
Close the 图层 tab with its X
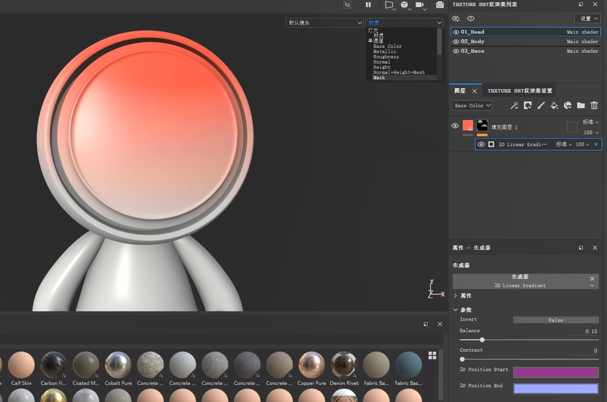tap(475, 91)
